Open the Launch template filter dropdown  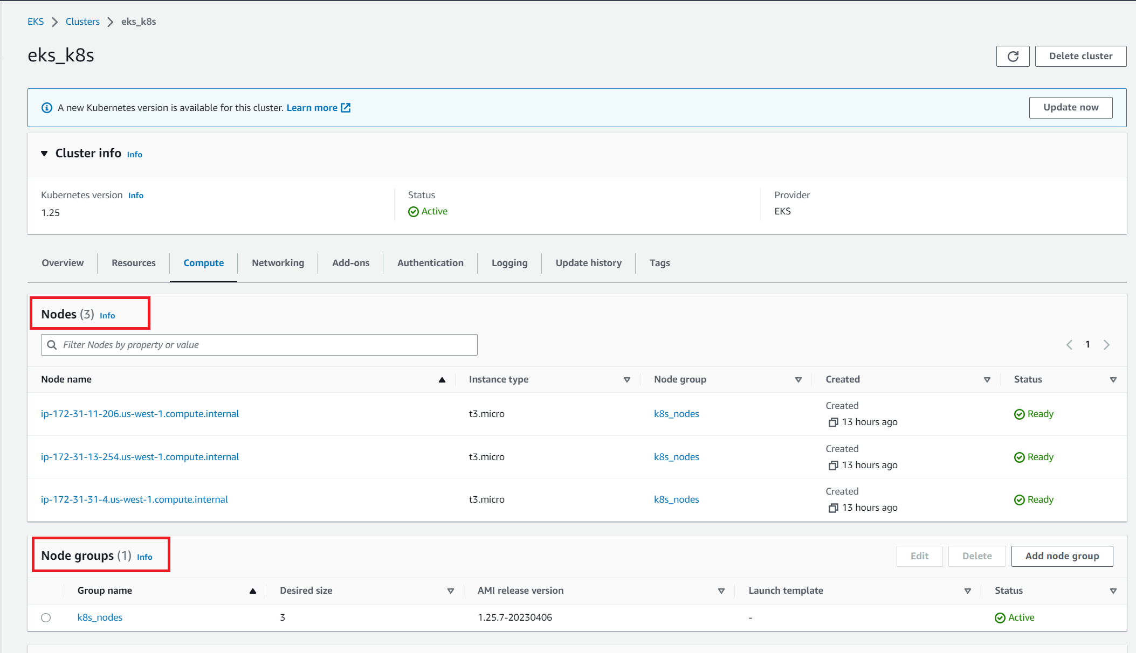(x=968, y=591)
